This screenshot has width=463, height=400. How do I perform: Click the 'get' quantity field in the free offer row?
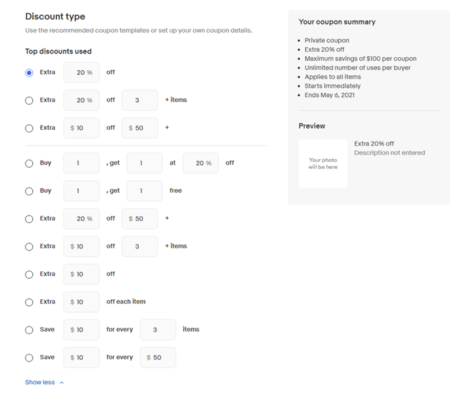(x=144, y=191)
